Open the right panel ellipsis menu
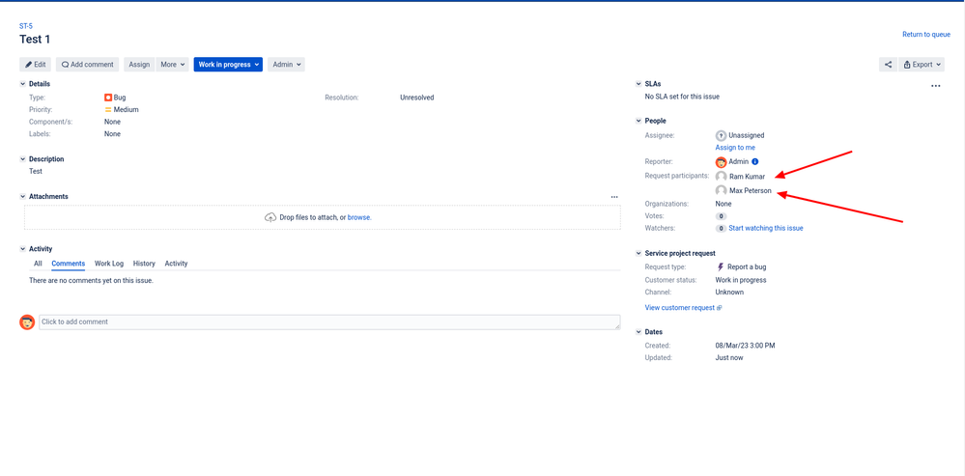Viewport: 965px width, 476px height. coord(936,86)
